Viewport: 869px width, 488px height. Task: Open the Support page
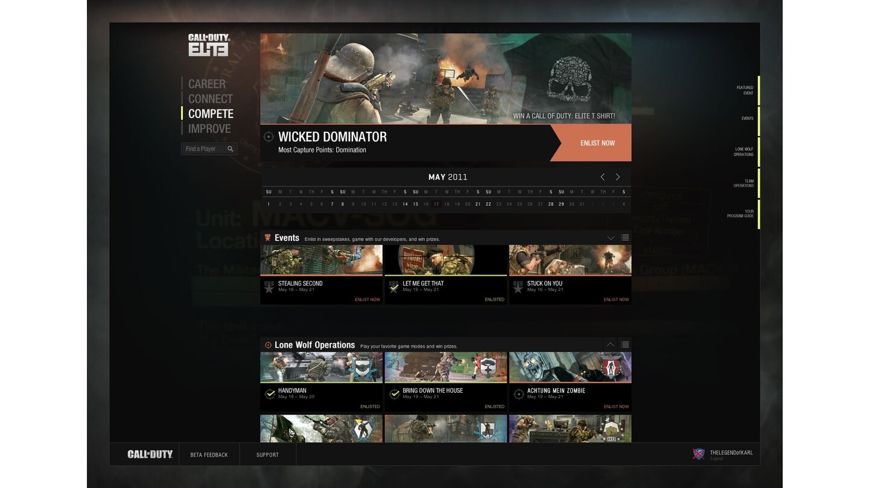(267, 455)
